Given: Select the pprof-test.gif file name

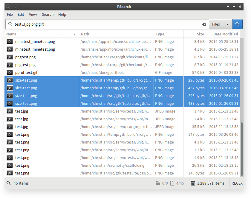Looking at the screenshot, I should click(x=26, y=73).
